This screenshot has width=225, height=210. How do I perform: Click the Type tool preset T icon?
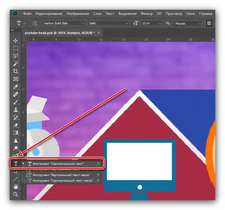pos(19,23)
